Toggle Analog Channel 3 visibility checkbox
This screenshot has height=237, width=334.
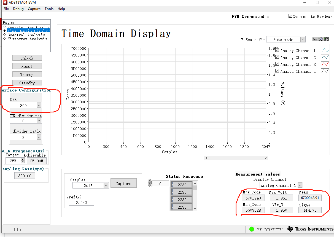pyautogui.click(x=277, y=64)
